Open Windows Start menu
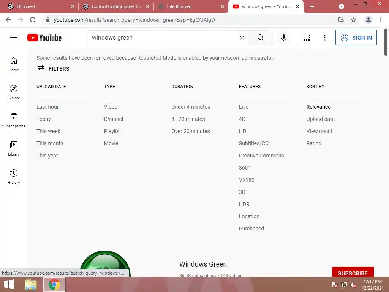Image resolution: width=389 pixels, height=292 pixels. (9, 284)
